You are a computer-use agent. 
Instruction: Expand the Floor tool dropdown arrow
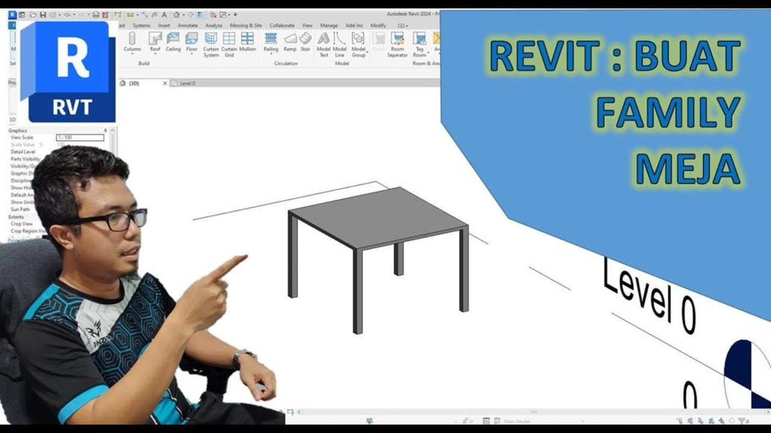coord(192,54)
